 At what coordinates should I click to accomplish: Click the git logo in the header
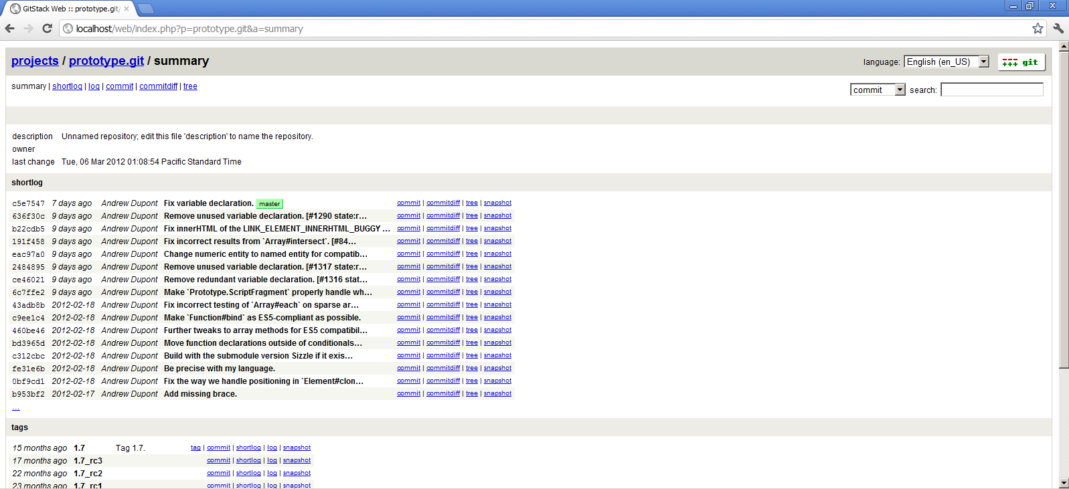(1021, 62)
